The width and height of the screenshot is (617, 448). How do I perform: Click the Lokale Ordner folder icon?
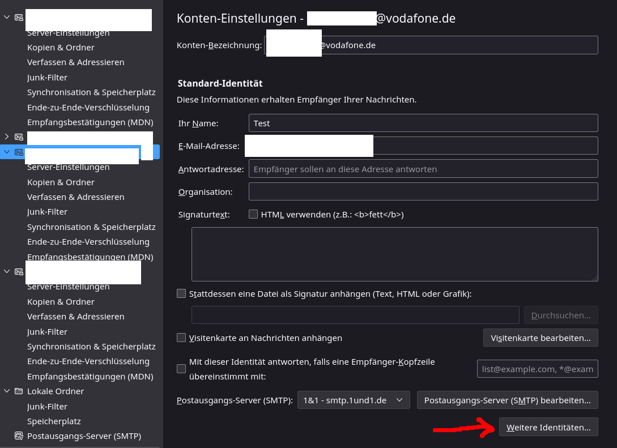[19, 391]
